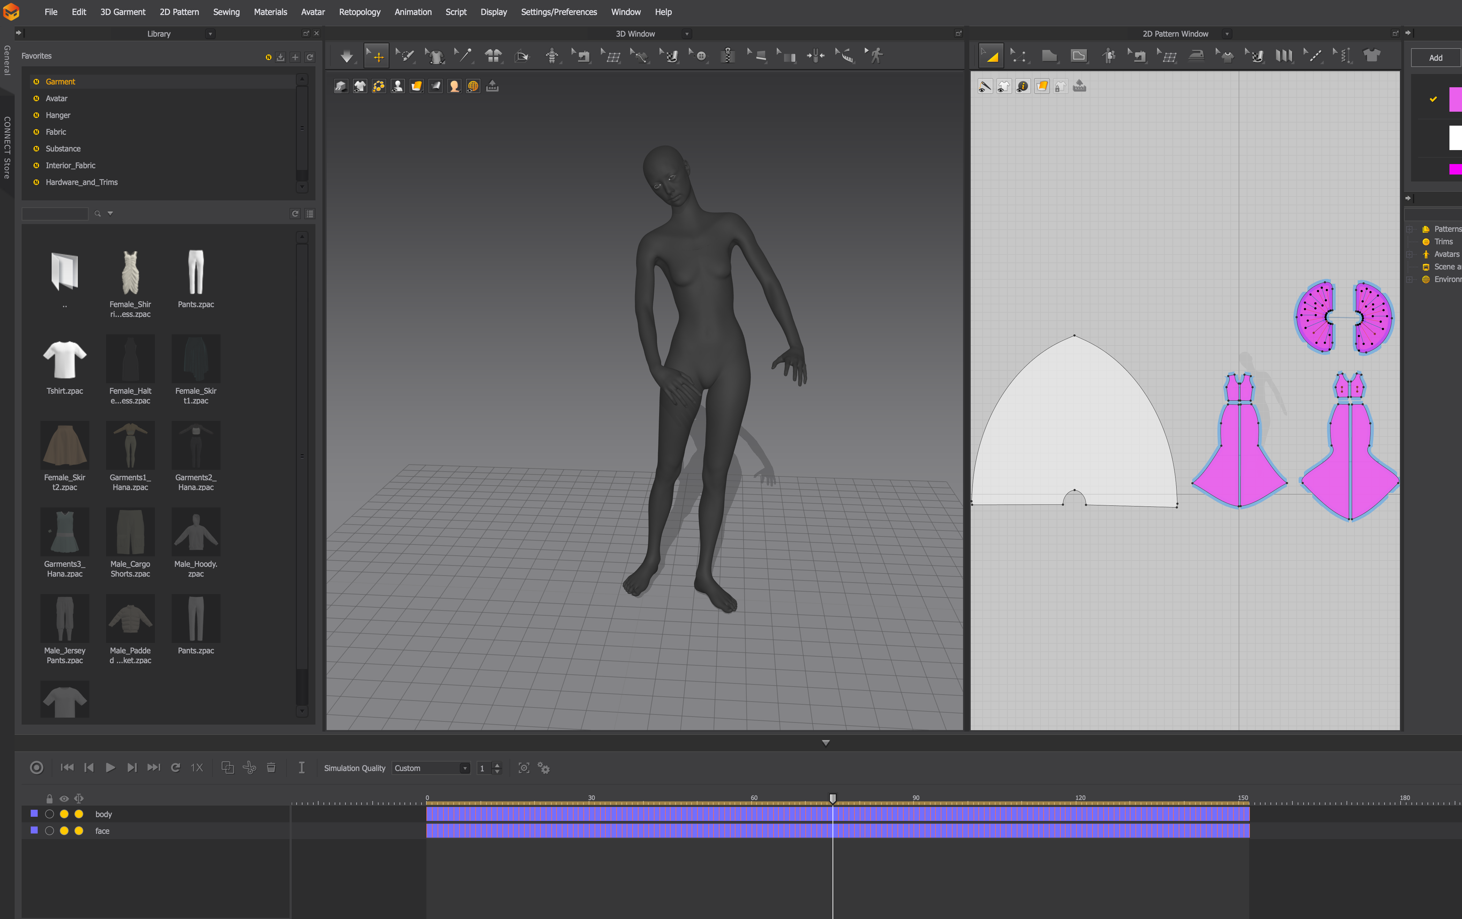The image size is (1462, 919).
Task: Select the Internal Polygon tool in 2D toolbar
Action: click(1078, 57)
